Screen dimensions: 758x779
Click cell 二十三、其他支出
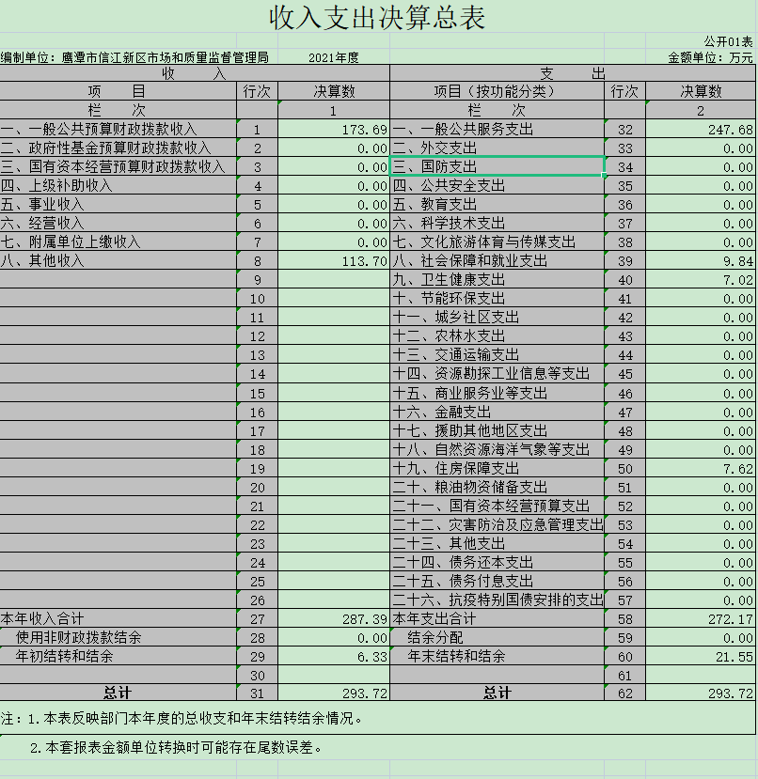coord(497,544)
